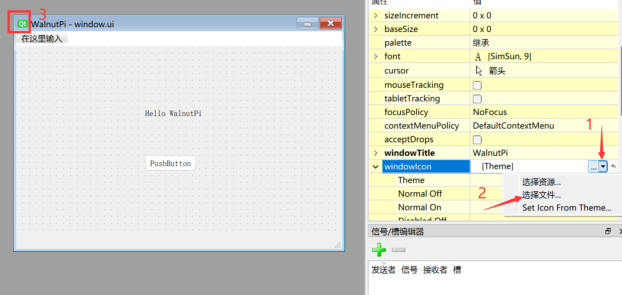The width and height of the screenshot is (622, 295).
Task: Sort by '信号' column header
Action: click(x=409, y=270)
